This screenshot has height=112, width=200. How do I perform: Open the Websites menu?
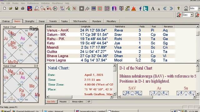point(45,3)
